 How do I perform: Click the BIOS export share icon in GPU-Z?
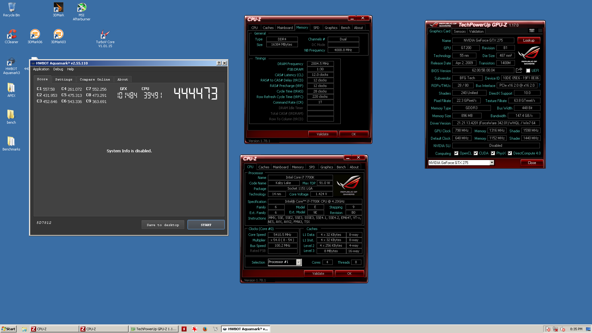coord(519,70)
